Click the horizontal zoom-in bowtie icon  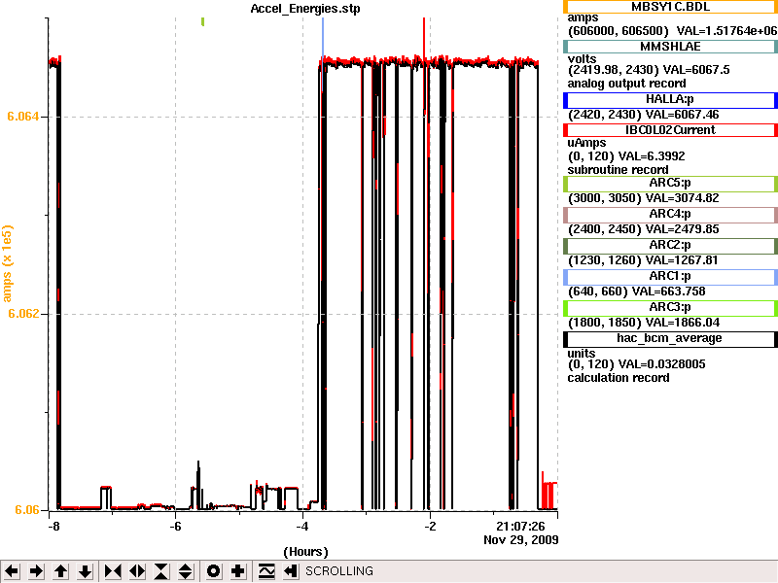pos(113,571)
